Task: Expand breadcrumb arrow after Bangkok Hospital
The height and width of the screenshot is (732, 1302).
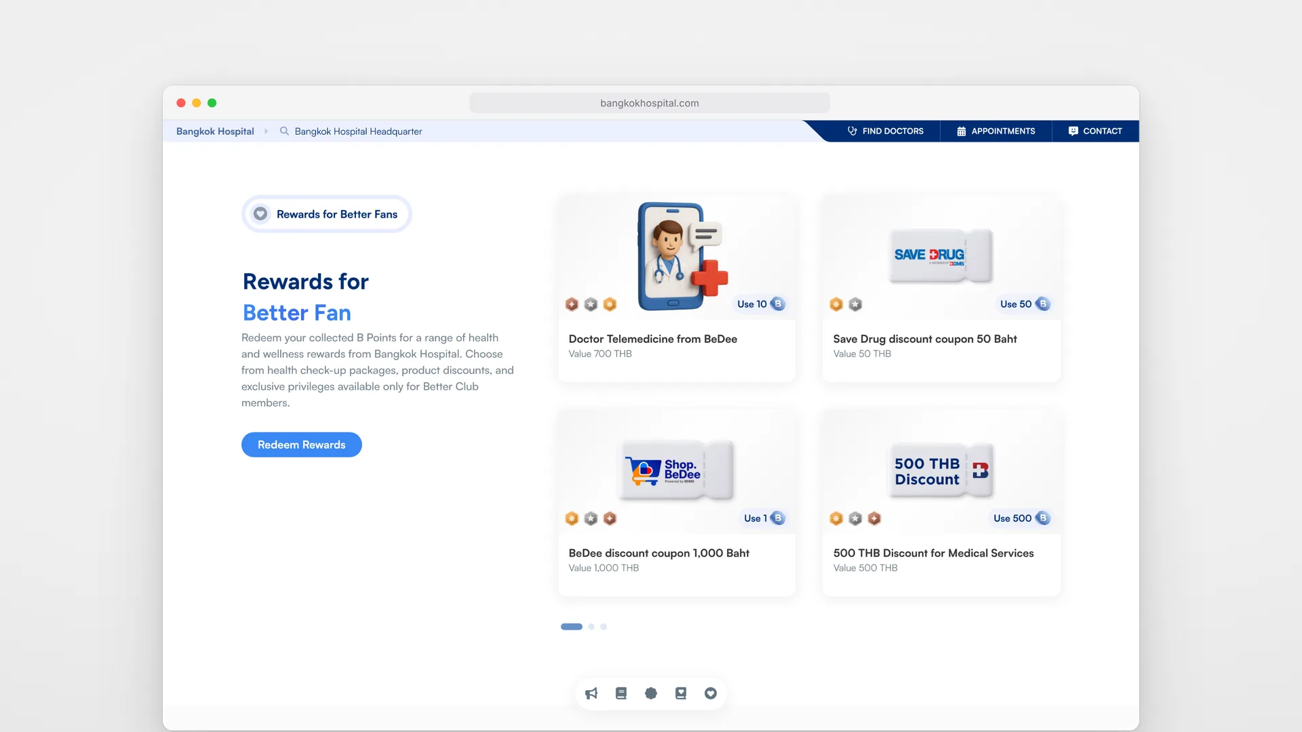Action: pos(267,131)
